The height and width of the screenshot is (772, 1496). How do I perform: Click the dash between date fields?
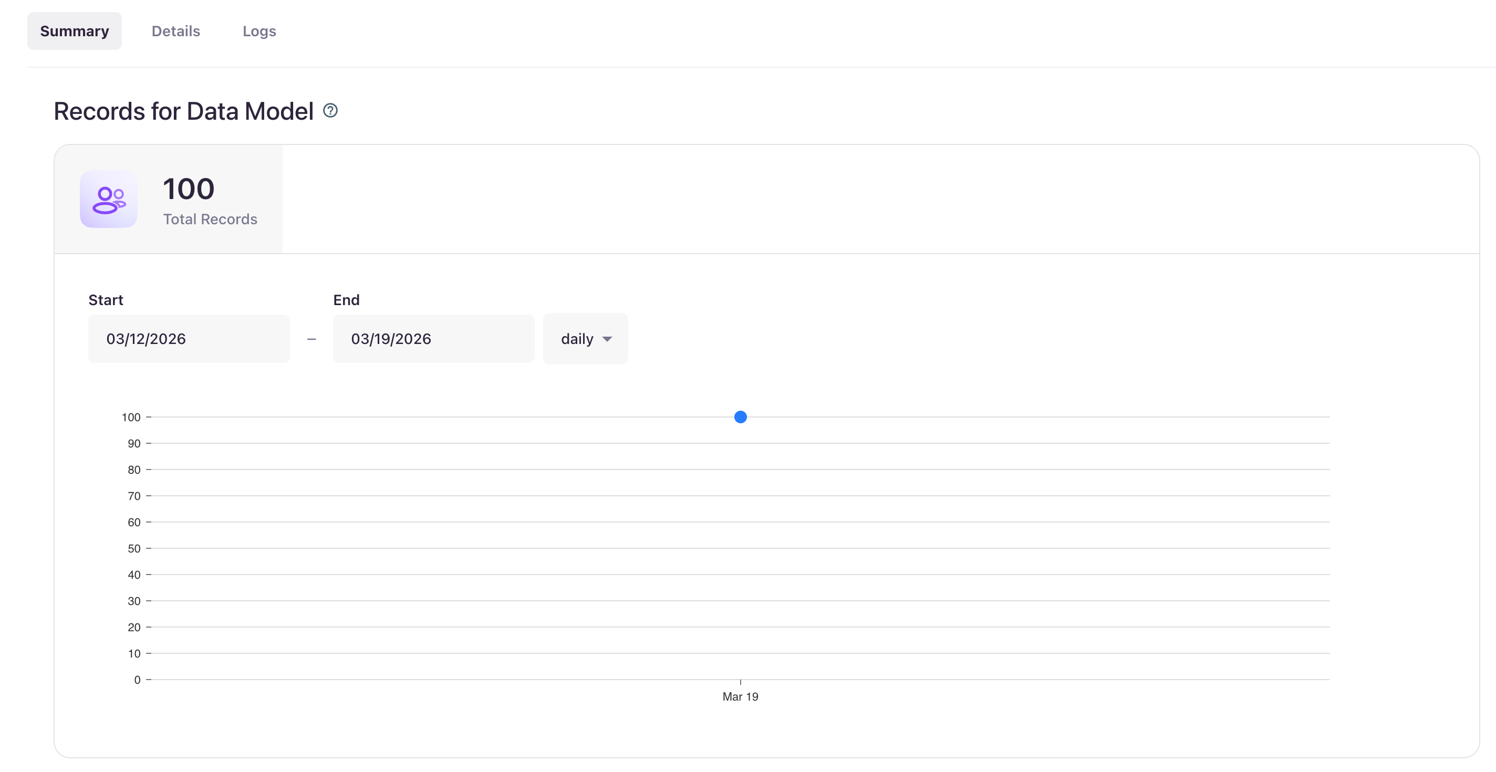pos(311,339)
